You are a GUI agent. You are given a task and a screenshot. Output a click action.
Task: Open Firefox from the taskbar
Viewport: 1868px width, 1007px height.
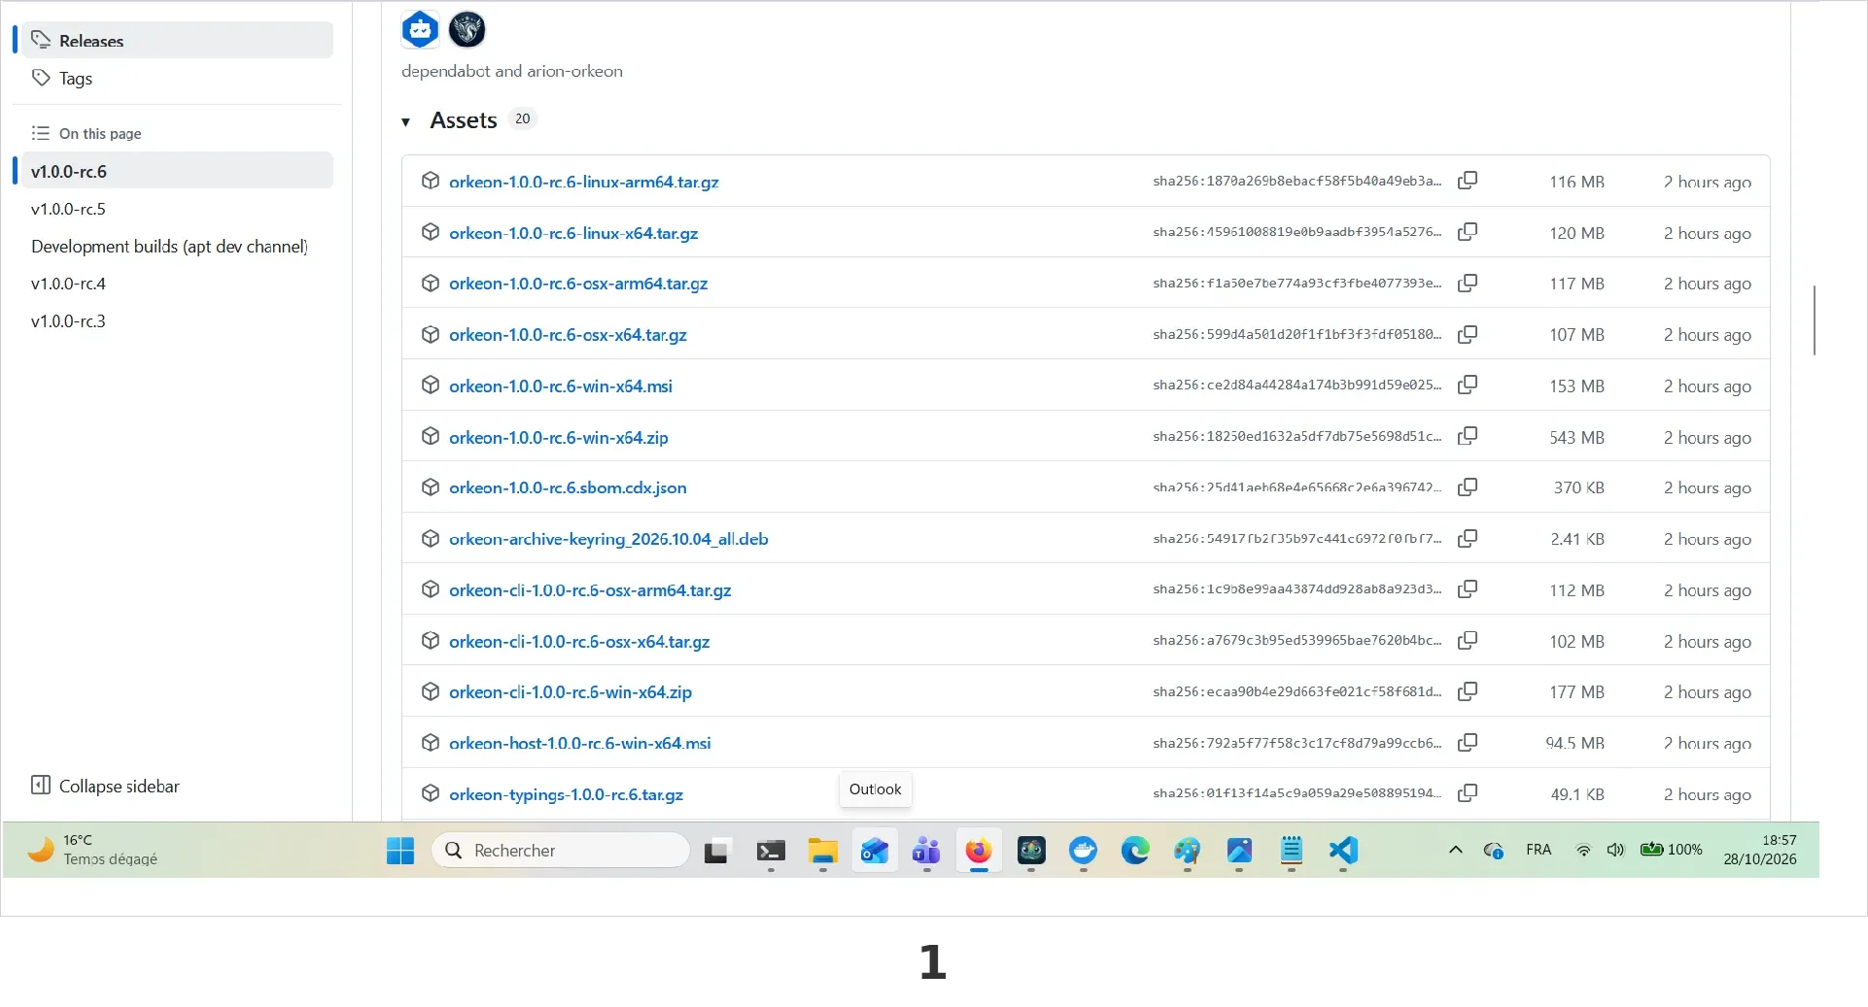tap(979, 851)
